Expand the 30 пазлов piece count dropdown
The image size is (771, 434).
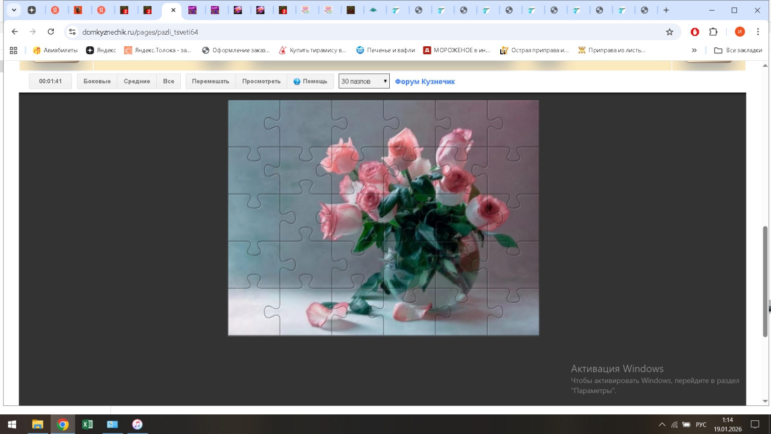point(364,81)
